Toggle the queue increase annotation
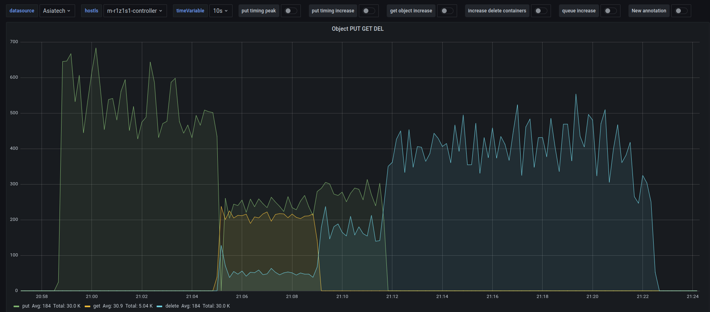Image resolution: width=710 pixels, height=312 pixels. tap(610, 11)
